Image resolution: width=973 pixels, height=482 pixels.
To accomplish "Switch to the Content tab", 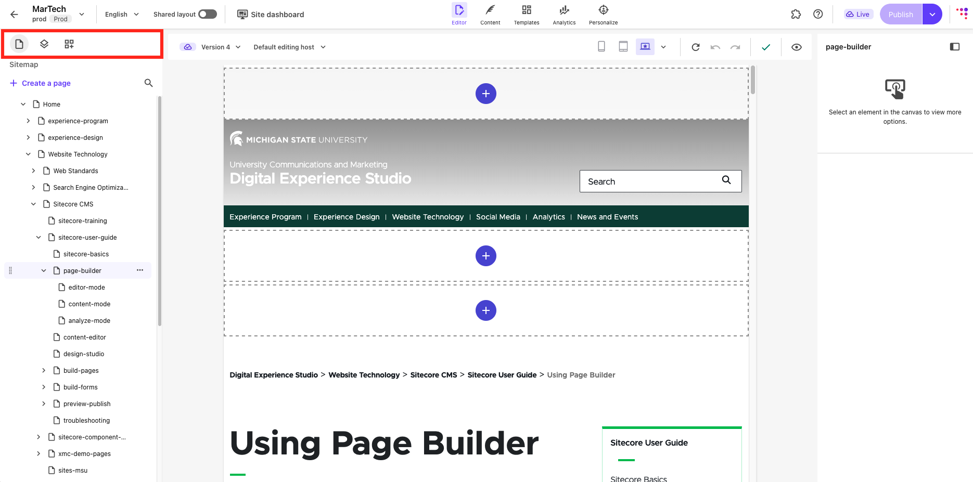I will pyautogui.click(x=490, y=14).
